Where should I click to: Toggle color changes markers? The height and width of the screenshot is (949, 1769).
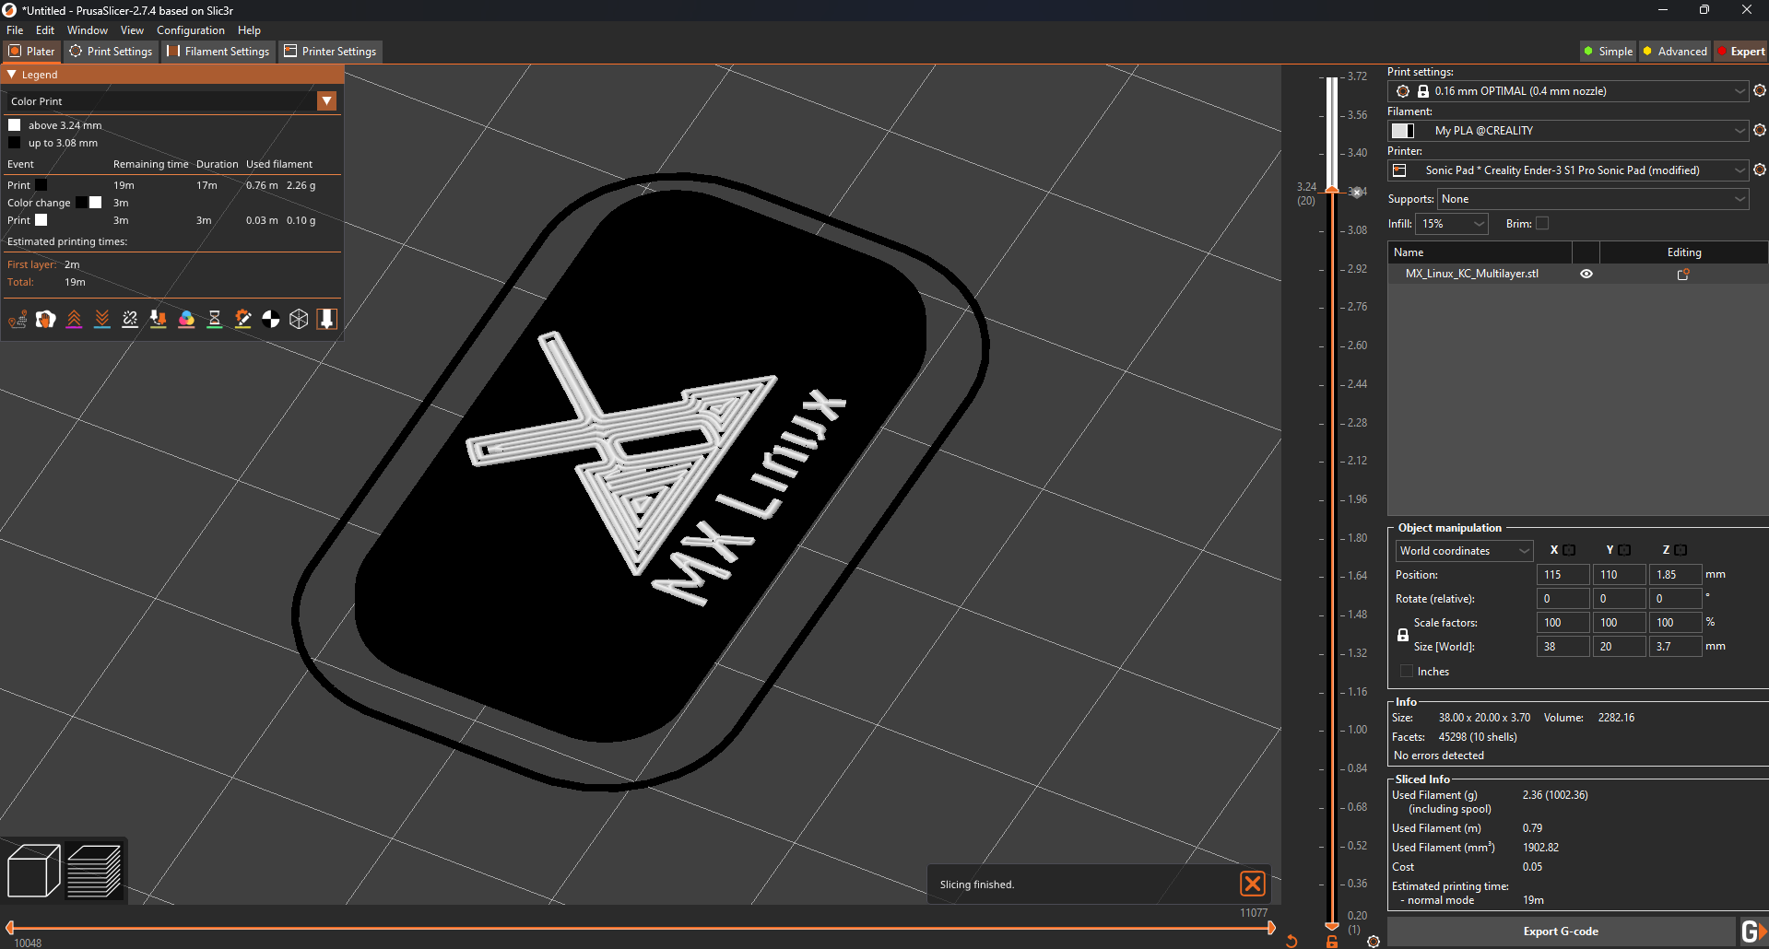187,319
